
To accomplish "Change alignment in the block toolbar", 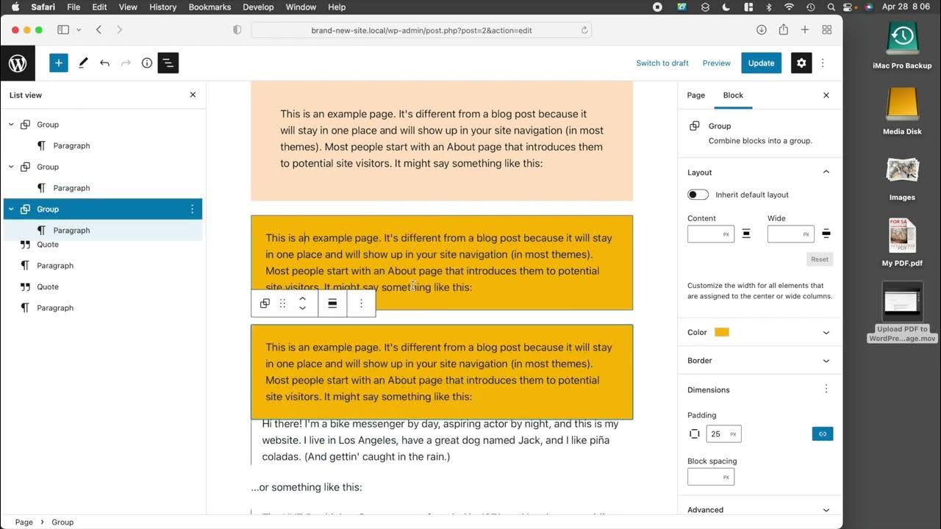I will 332,303.
